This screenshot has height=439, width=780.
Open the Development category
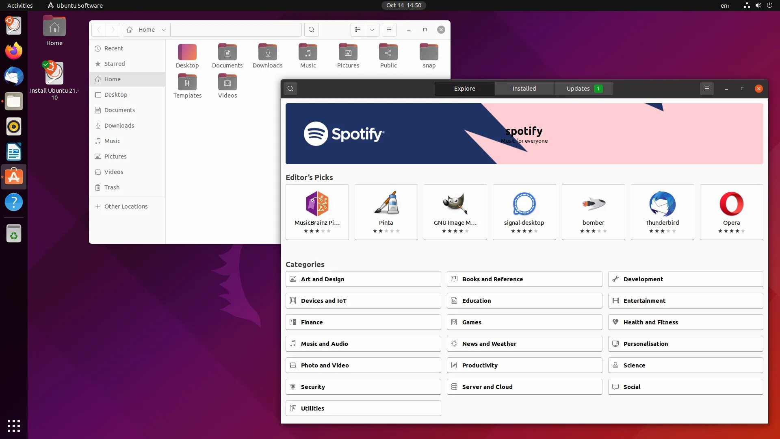tap(685, 279)
